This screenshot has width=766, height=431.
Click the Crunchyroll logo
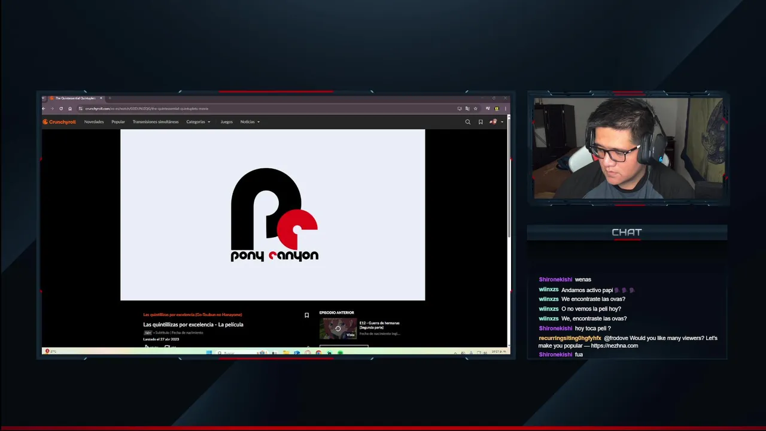tap(59, 122)
